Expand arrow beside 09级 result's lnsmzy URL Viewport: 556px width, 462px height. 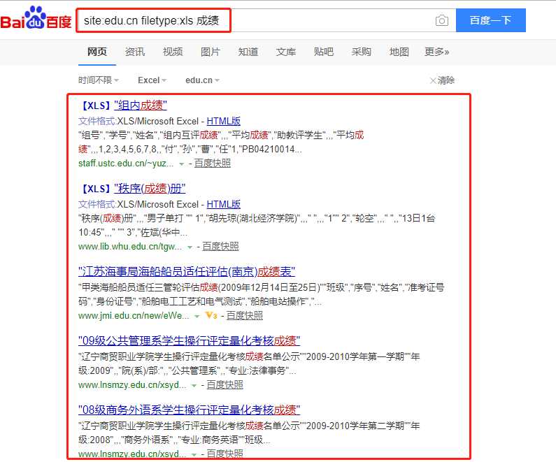click(194, 386)
